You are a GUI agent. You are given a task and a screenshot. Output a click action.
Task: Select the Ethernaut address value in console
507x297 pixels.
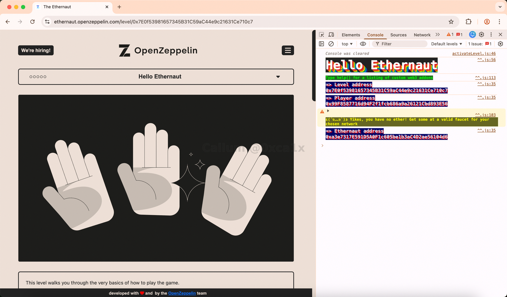[x=386, y=137]
